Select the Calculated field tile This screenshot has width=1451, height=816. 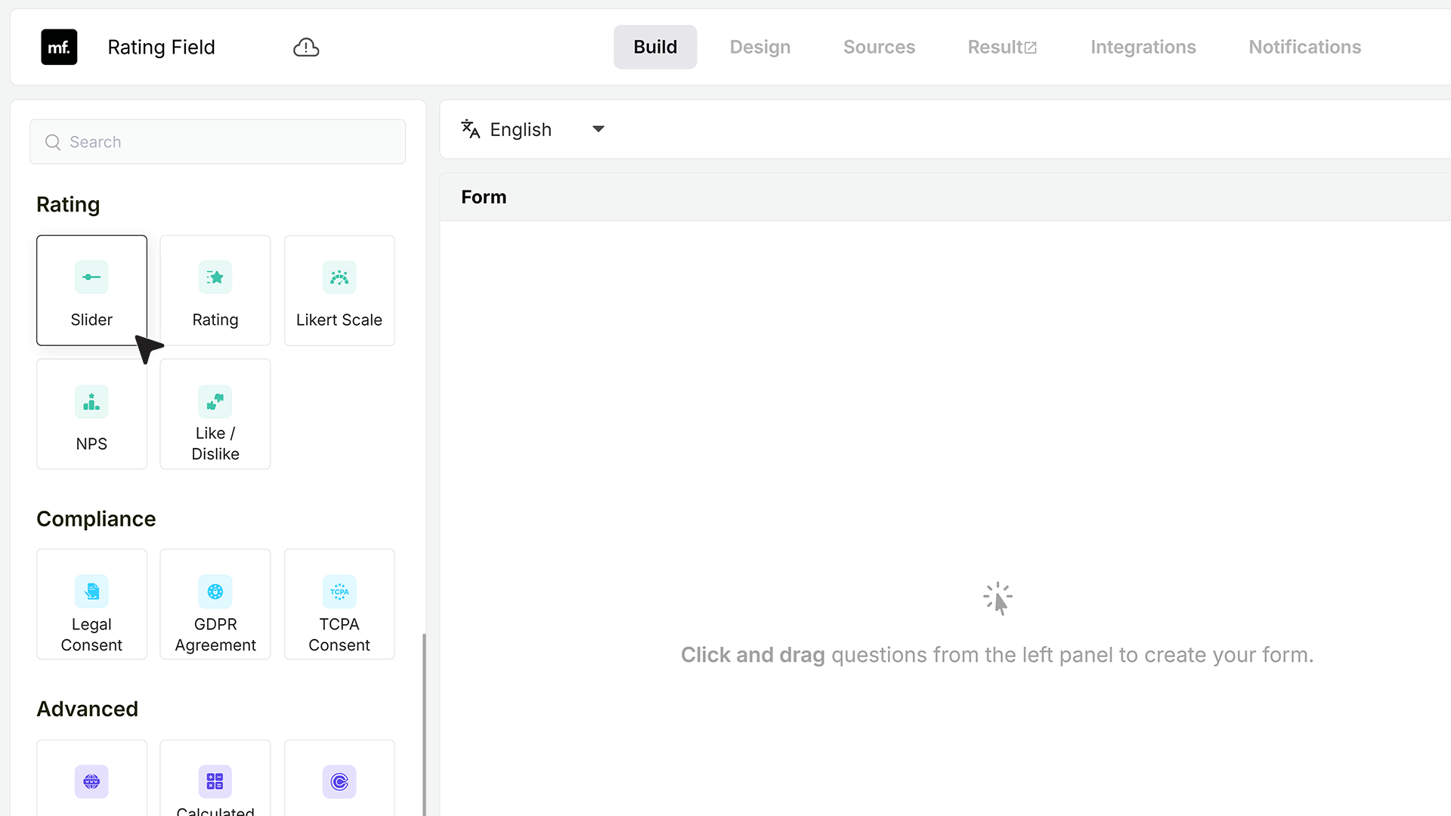click(215, 778)
